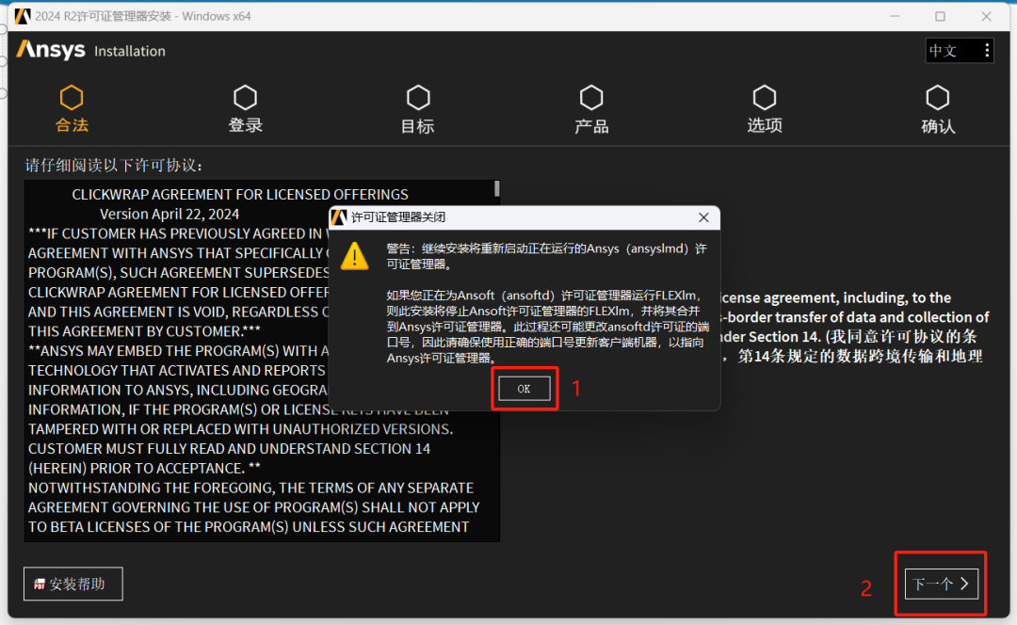Click the 'THIS AGREEMENT BY CUSTOMER.***' line
The width and height of the screenshot is (1017, 625).
[144, 331]
